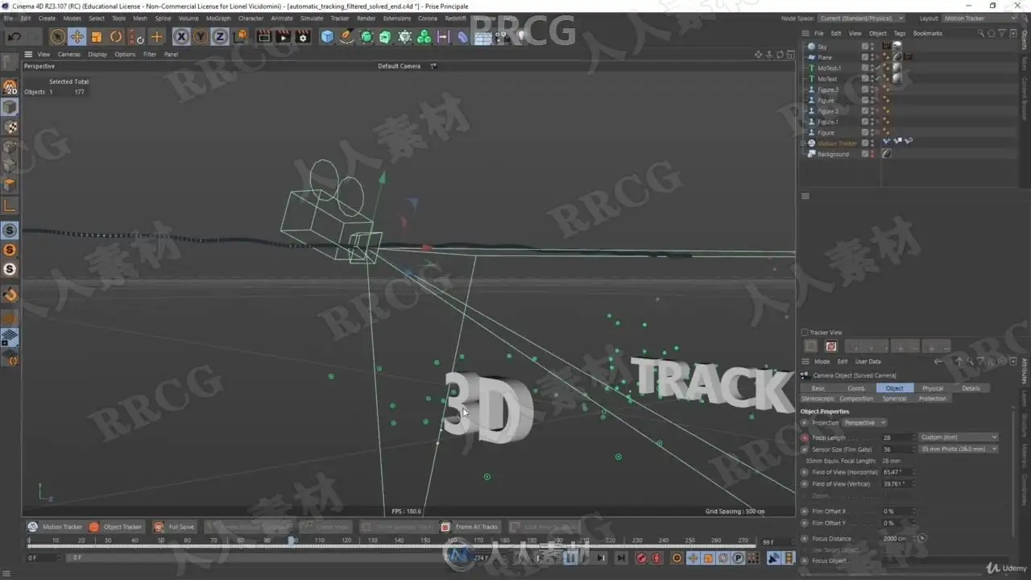Click Object Manager home path icon
The height and width of the screenshot is (580, 1031).
click(x=990, y=33)
